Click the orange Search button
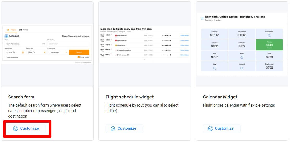Image resolution: width=290 pixels, height=142 pixels. coord(79,52)
